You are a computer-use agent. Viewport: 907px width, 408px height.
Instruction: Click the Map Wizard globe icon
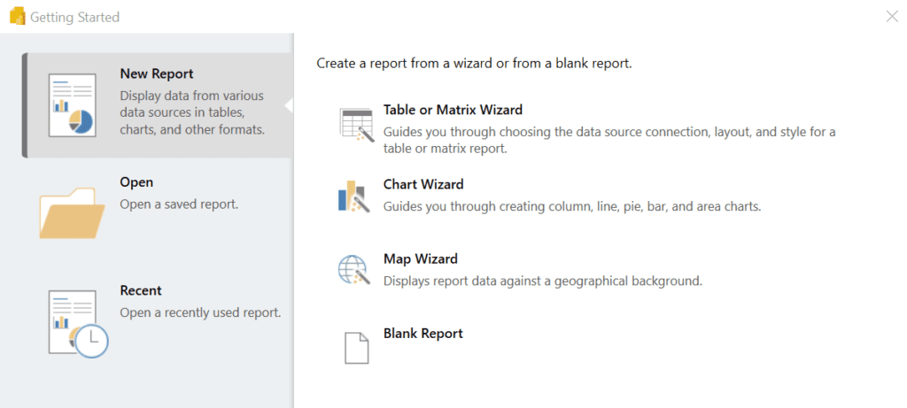click(x=353, y=270)
